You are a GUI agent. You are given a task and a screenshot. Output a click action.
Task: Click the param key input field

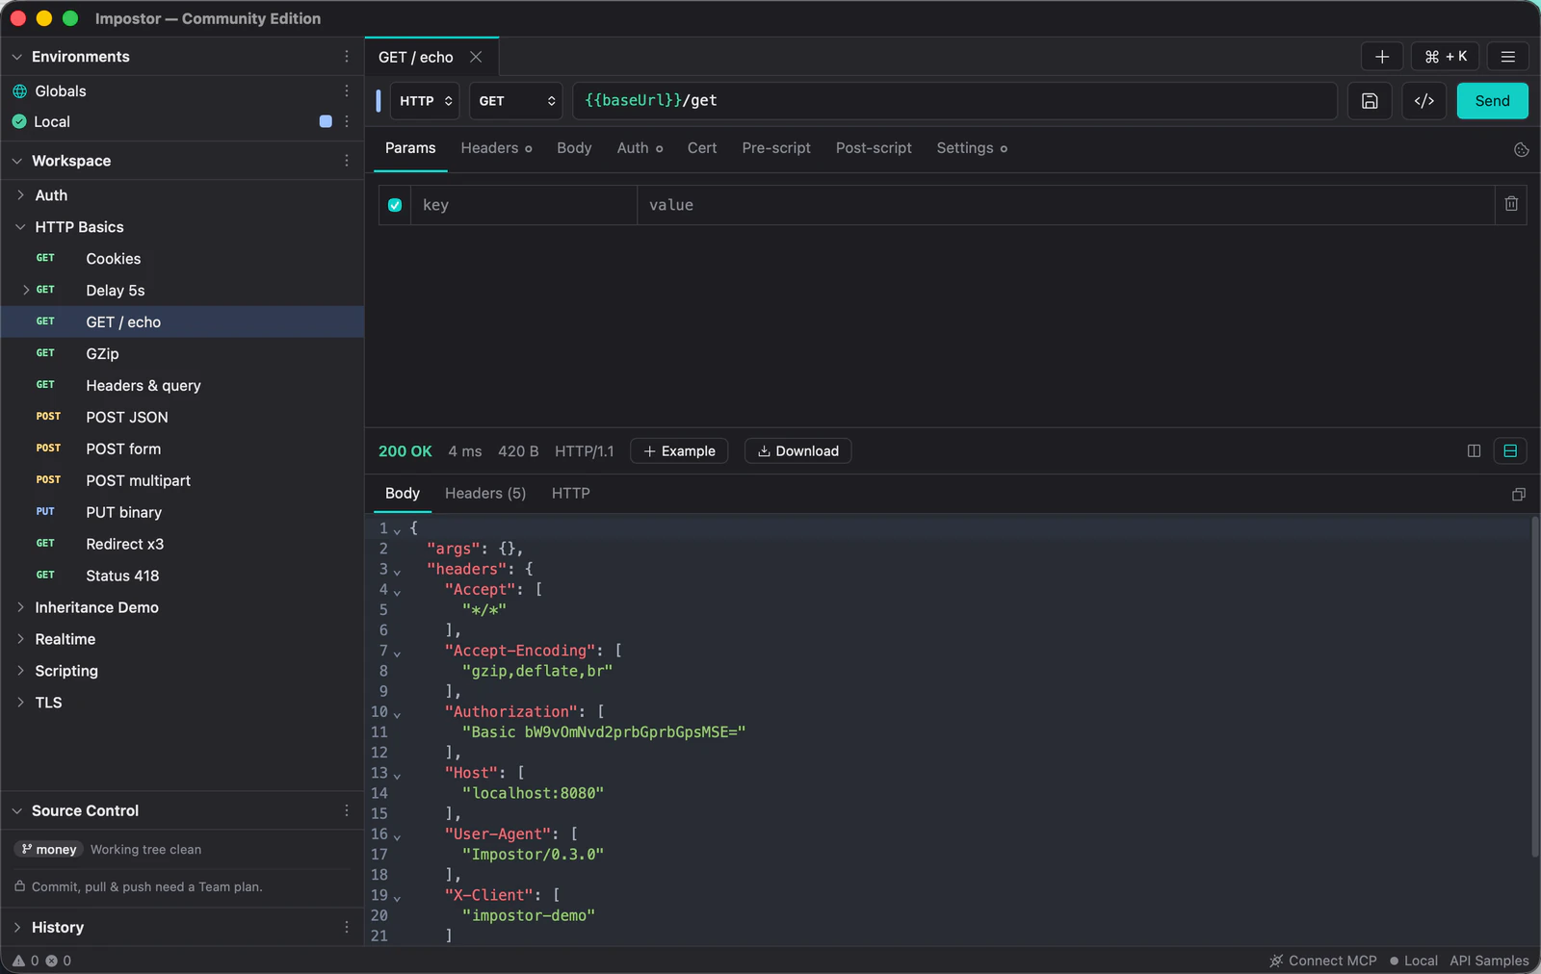(x=524, y=205)
